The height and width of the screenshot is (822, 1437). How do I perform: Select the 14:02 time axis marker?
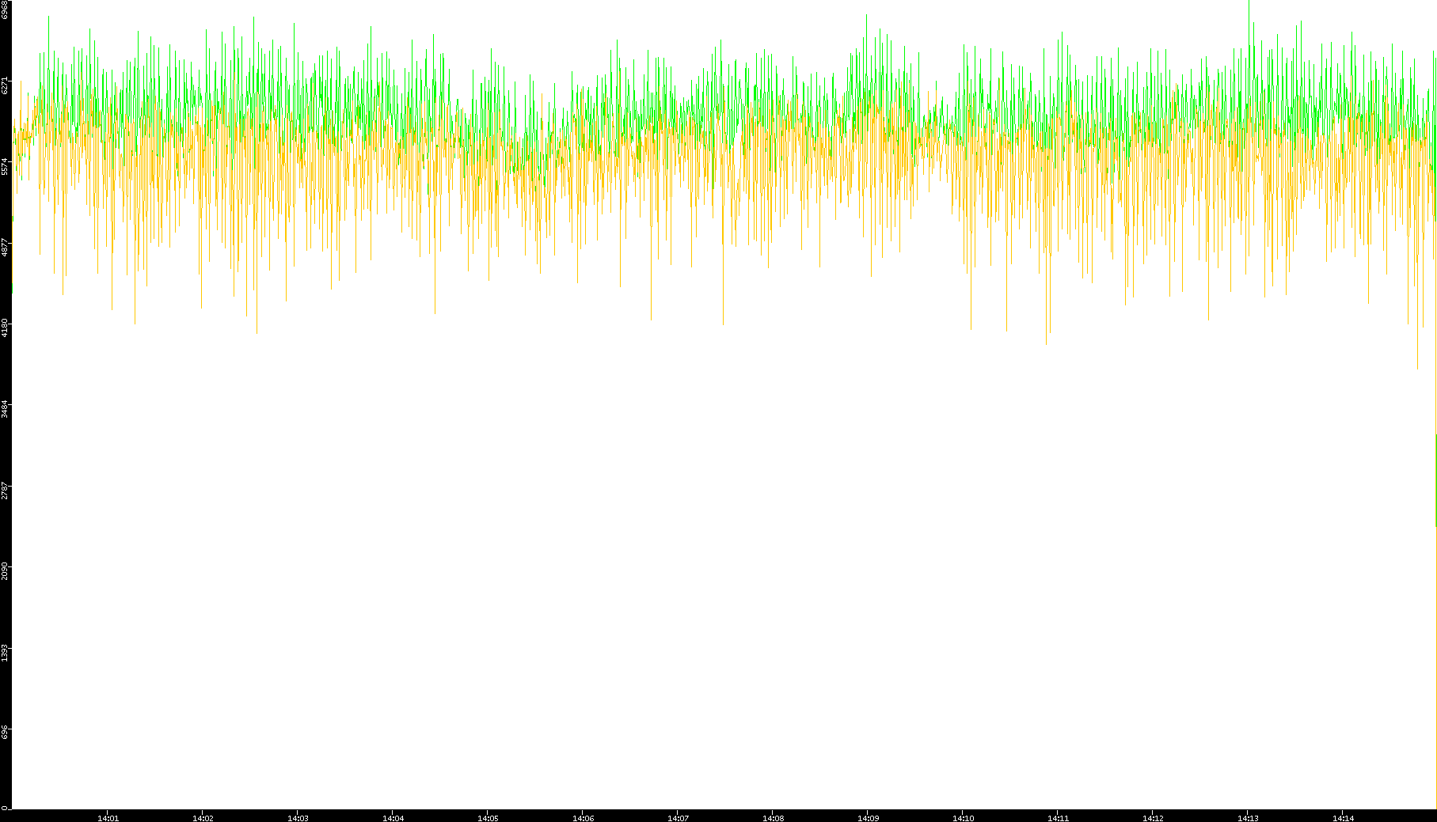203,818
